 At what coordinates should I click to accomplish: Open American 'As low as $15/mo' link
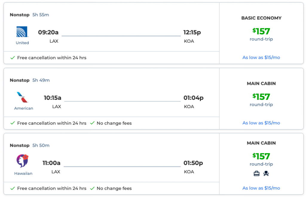[261, 123]
